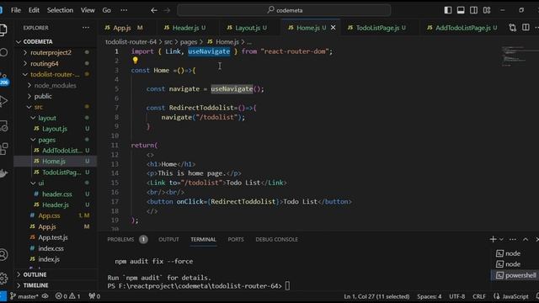Click the code minimap overview
Image resolution: width=539 pixels, height=303 pixels.
coord(515,56)
